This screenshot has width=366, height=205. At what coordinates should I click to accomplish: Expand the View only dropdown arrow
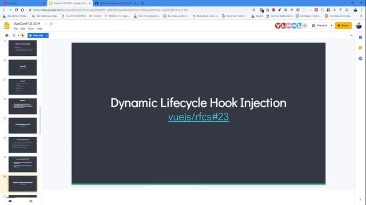47,35
